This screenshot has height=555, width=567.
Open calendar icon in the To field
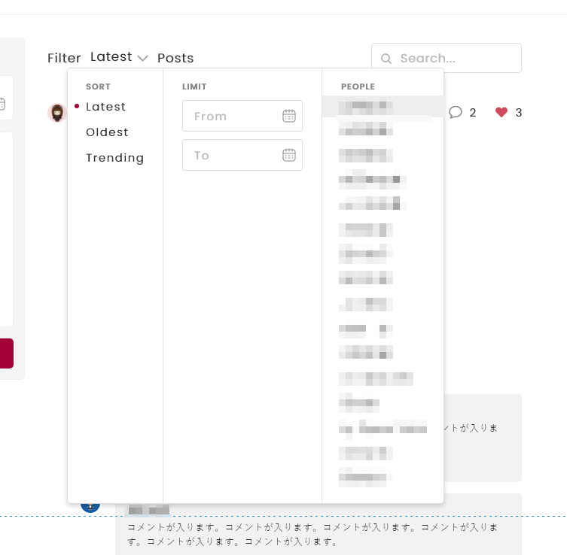pos(289,155)
